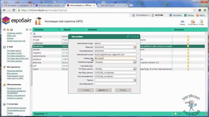
Task: Expand all sidebar sections with the plus icon
Action: tap(27, 30)
